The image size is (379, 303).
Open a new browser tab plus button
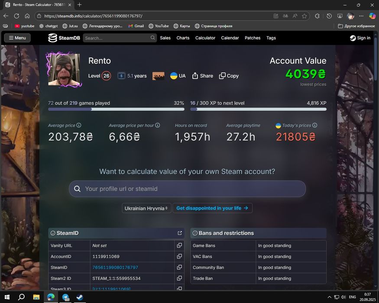(79, 5)
